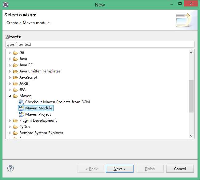Expand the Java EE category

coord(10,65)
